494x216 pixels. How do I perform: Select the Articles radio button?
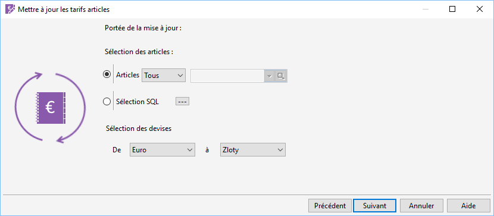click(x=107, y=74)
